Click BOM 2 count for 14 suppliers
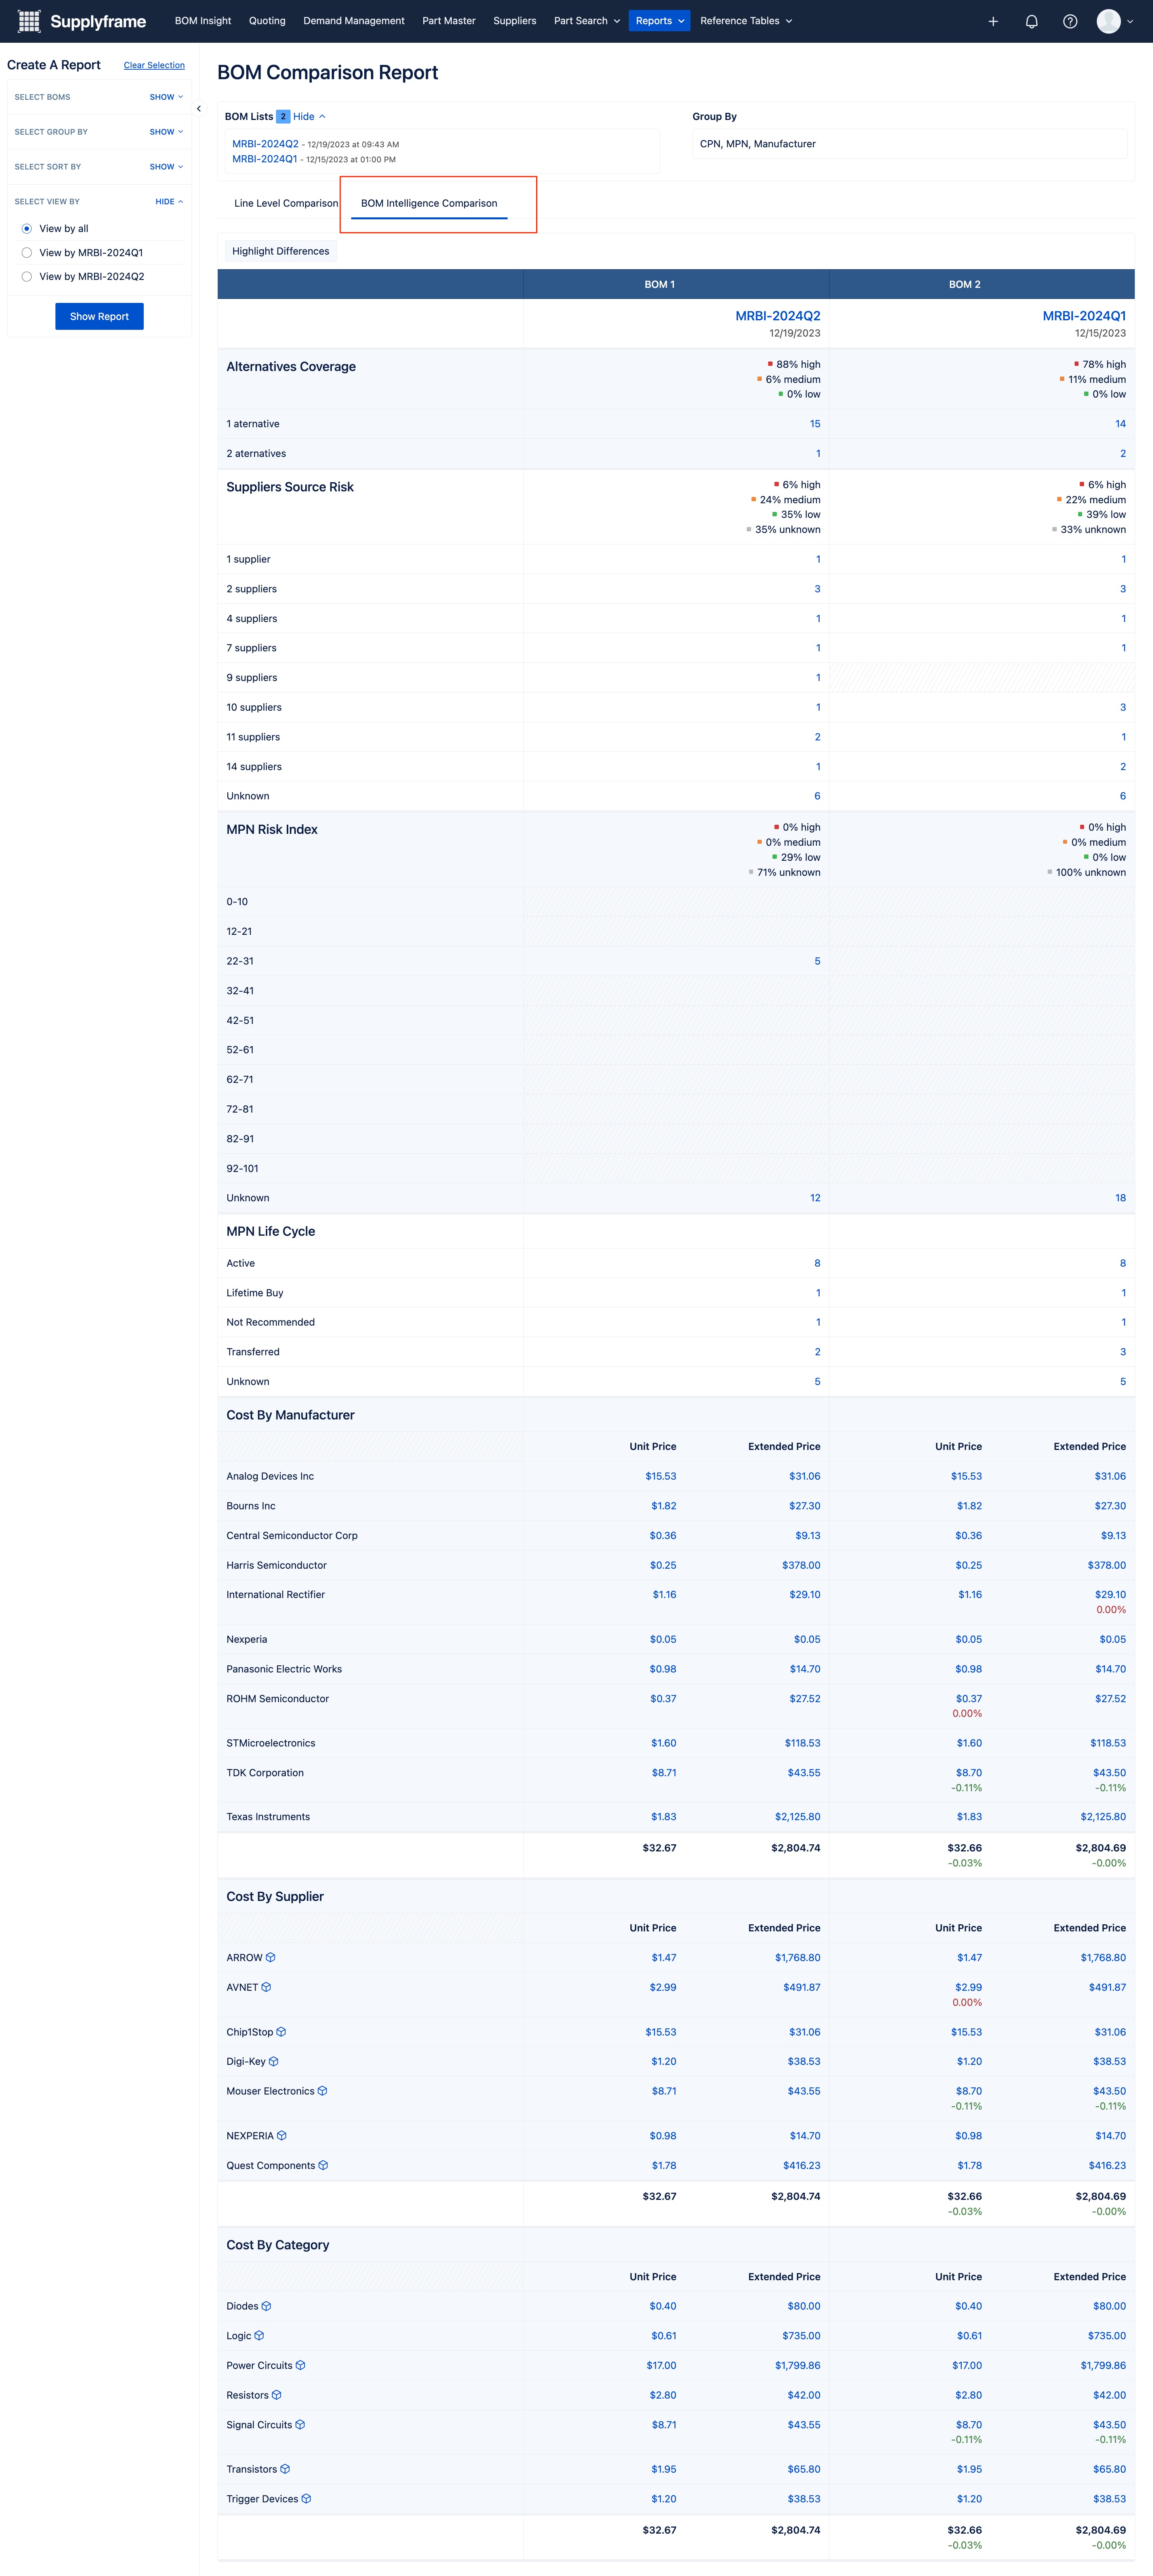Image resolution: width=1153 pixels, height=2576 pixels. pos(1123,767)
